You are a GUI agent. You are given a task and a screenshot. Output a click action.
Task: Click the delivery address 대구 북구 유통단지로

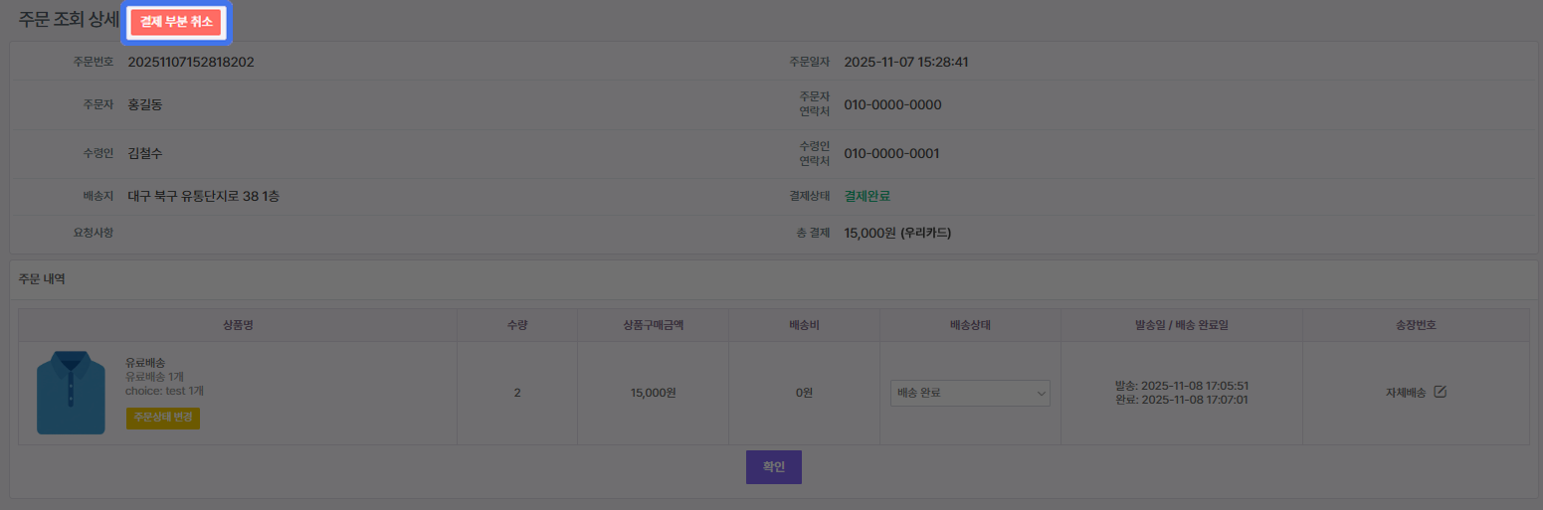click(204, 196)
